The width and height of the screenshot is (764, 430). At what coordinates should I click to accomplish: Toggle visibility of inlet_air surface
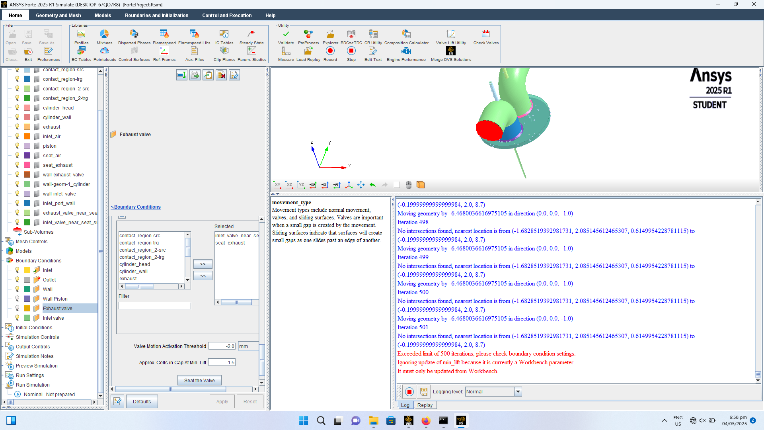click(17, 136)
